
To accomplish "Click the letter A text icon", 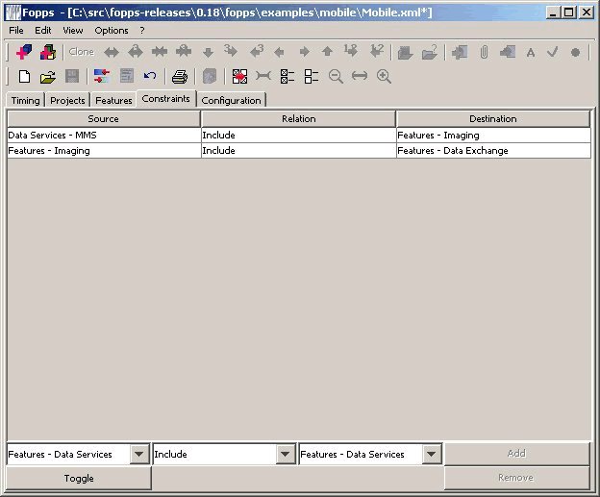I will pyautogui.click(x=531, y=53).
